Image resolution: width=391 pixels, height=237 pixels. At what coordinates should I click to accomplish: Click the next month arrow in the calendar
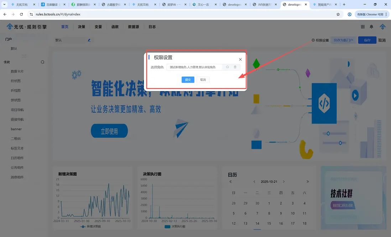pos(284,181)
